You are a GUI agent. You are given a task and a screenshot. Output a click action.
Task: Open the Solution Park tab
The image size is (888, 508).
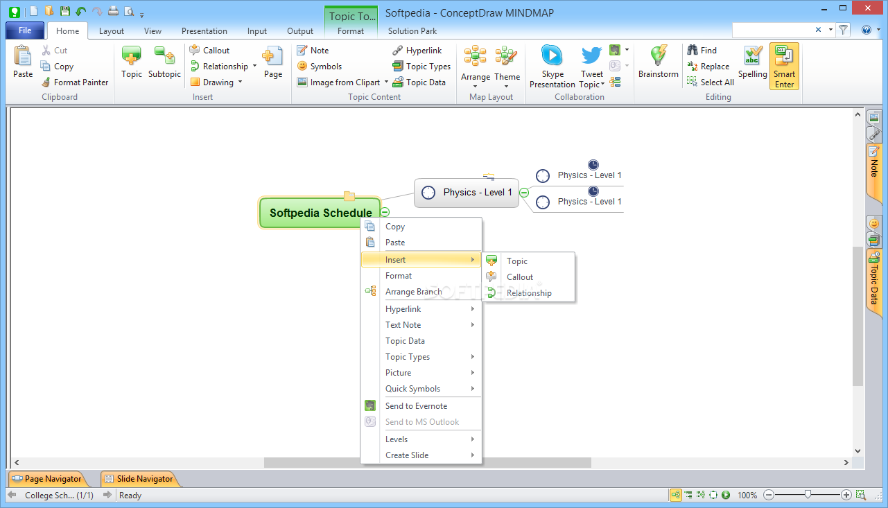click(x=412, y=30)
